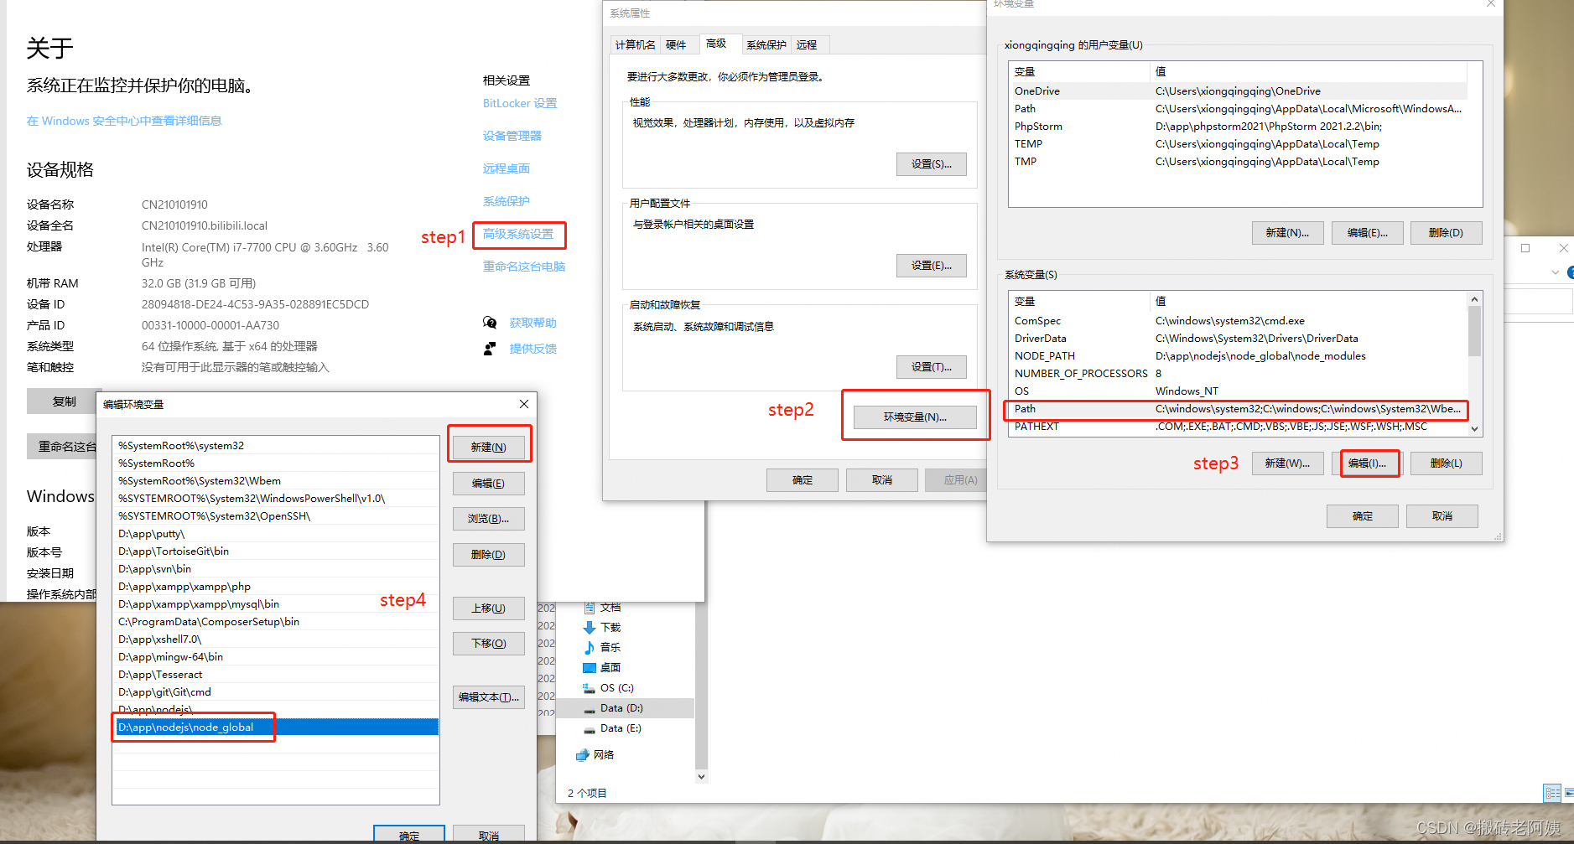Click the 浏览(B) button

click(x=488, y=518)
